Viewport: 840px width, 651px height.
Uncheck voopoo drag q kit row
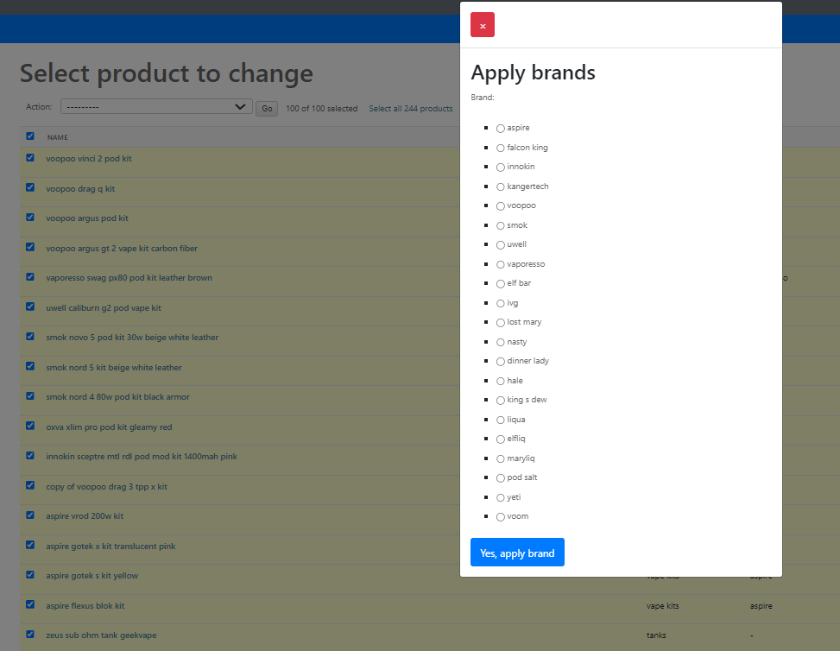click(x=30, y=187)
